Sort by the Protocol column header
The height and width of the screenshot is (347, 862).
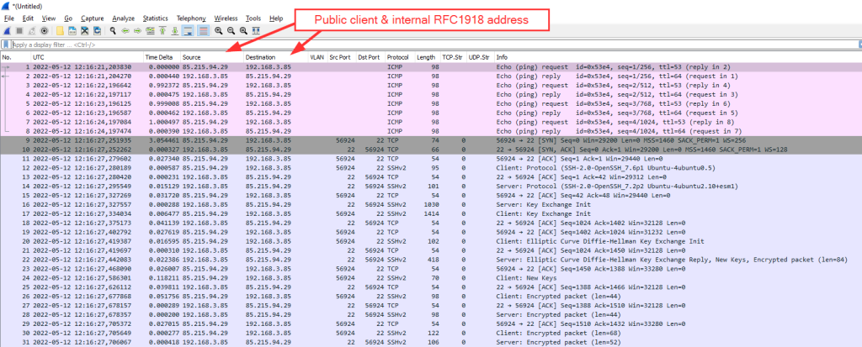(x=399, y=57)
